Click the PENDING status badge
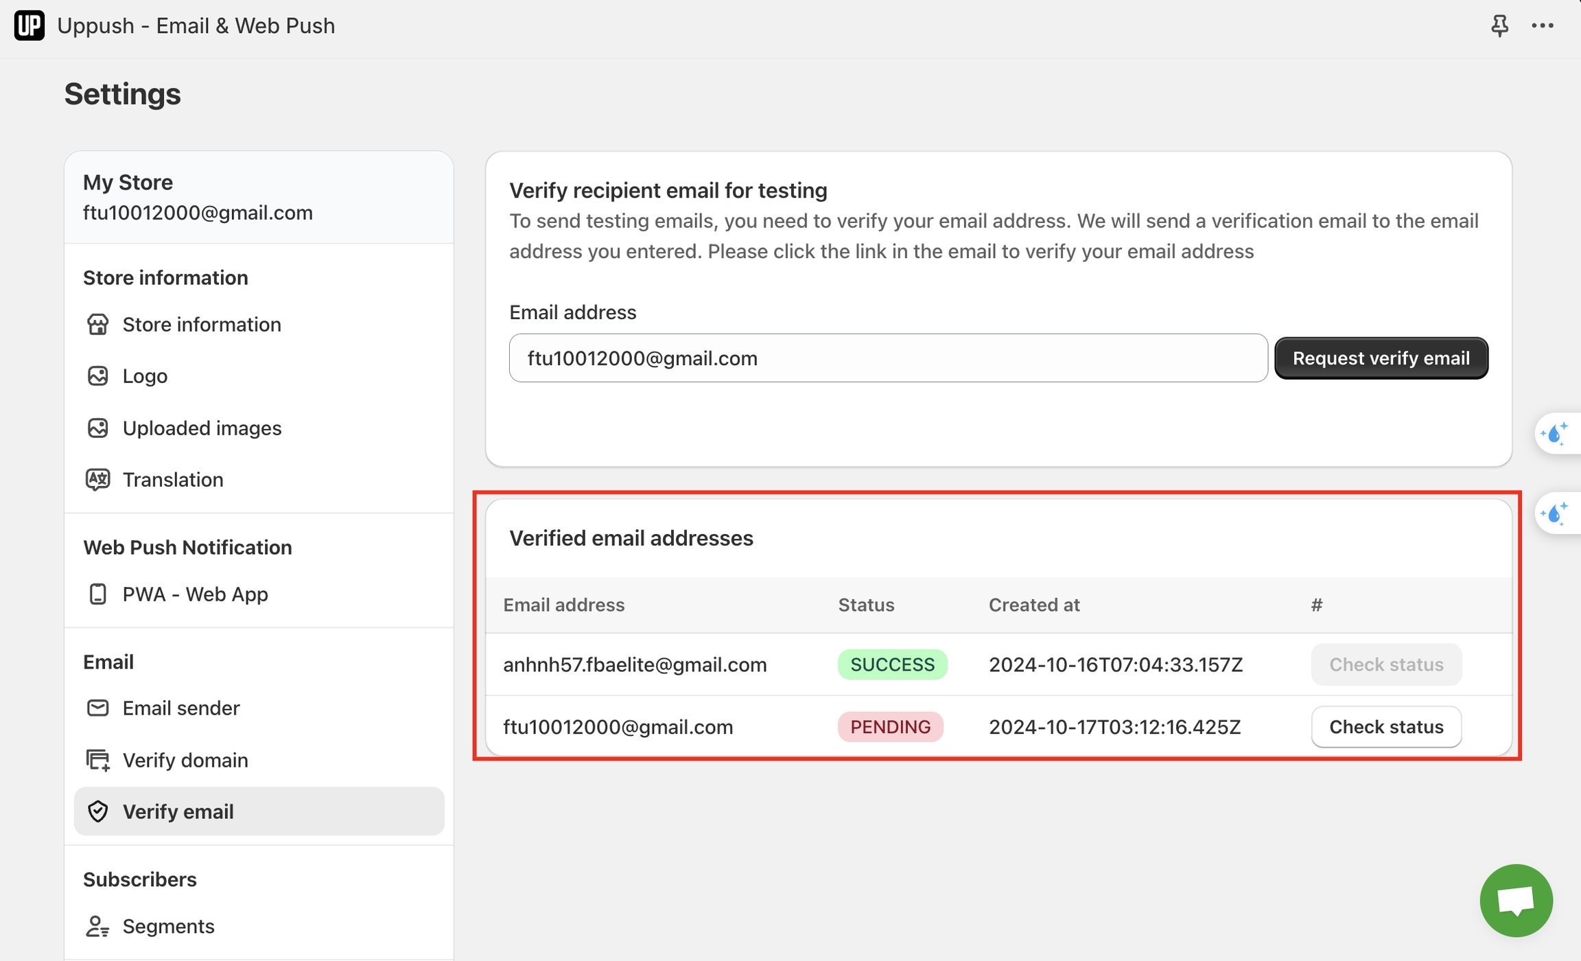Image resolution: width=1581 pixels, height=961 pixels. (x=890, y=726)
